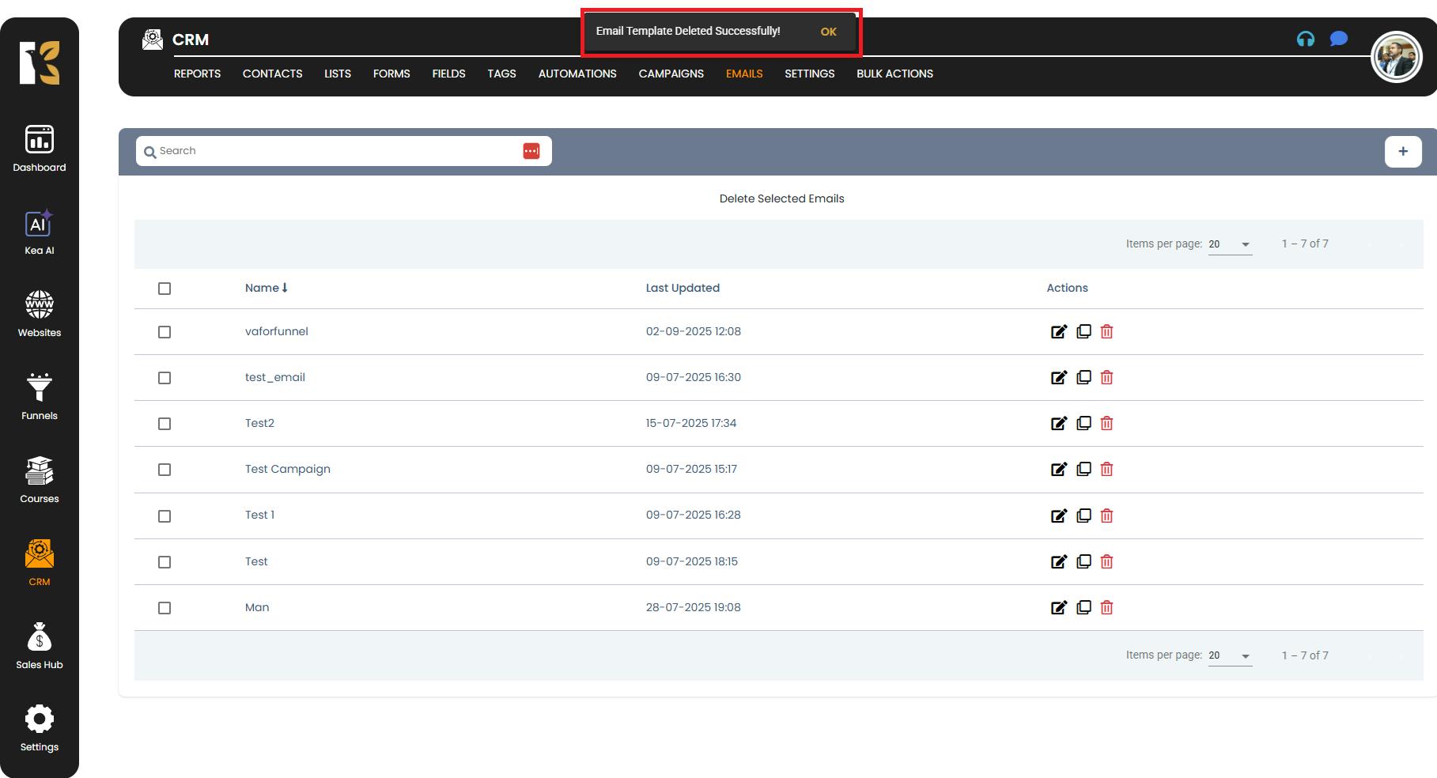
Task: Open the Funnels sidebar icon
Action: coord(39,397)
